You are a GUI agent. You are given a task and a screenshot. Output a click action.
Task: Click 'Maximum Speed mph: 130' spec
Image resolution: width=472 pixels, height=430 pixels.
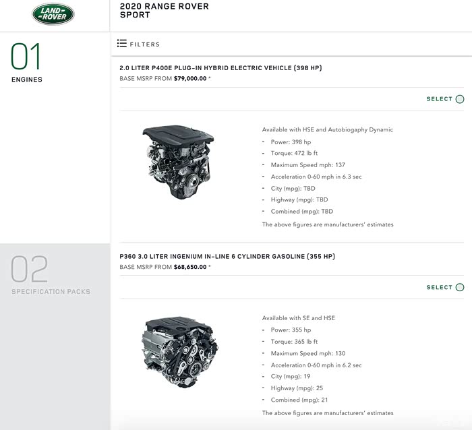pyautogui.click(x=308, y=353)
